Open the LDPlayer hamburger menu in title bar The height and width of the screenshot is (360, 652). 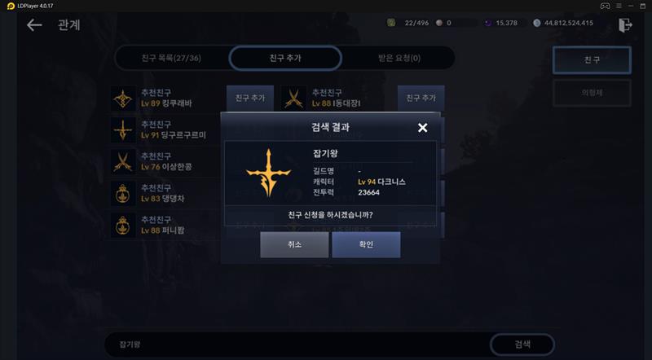[x=619, y=6]
